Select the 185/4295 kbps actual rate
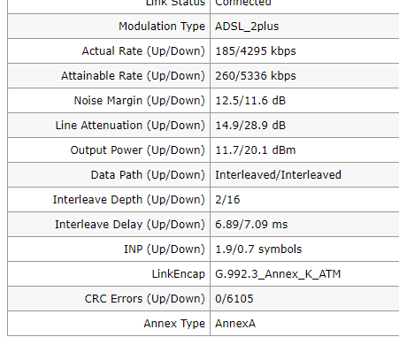Image resolution: width=399 pixels, height=345 pixels. [x=256, y=51]
